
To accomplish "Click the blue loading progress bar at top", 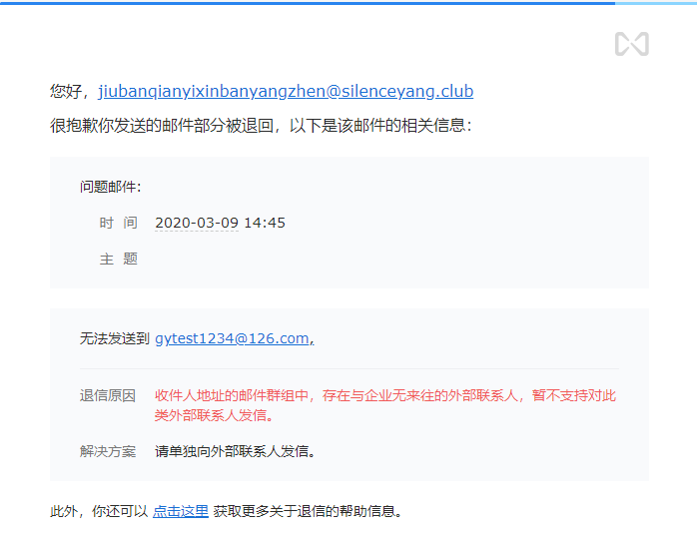I will [308, 3].
